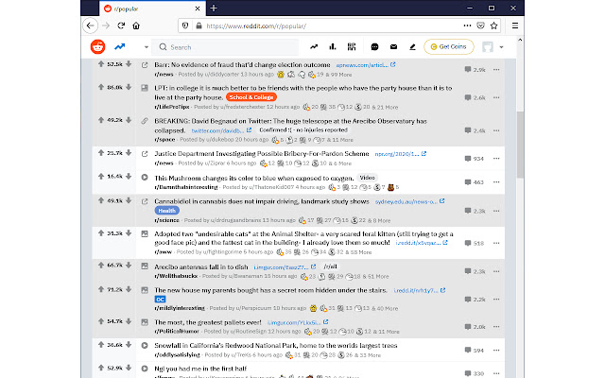The height and width of the screenshot is (378, 605).
Task: Open more options for Mushroom color post
Action: pyautogui.click(x=496, y=182)
